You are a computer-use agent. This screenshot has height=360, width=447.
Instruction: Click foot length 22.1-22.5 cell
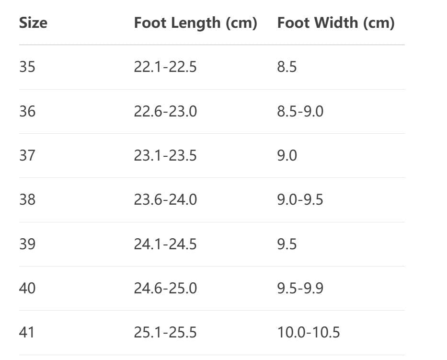point(165,67)
